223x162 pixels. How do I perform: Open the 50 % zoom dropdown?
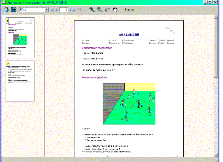tap(47, 10)
